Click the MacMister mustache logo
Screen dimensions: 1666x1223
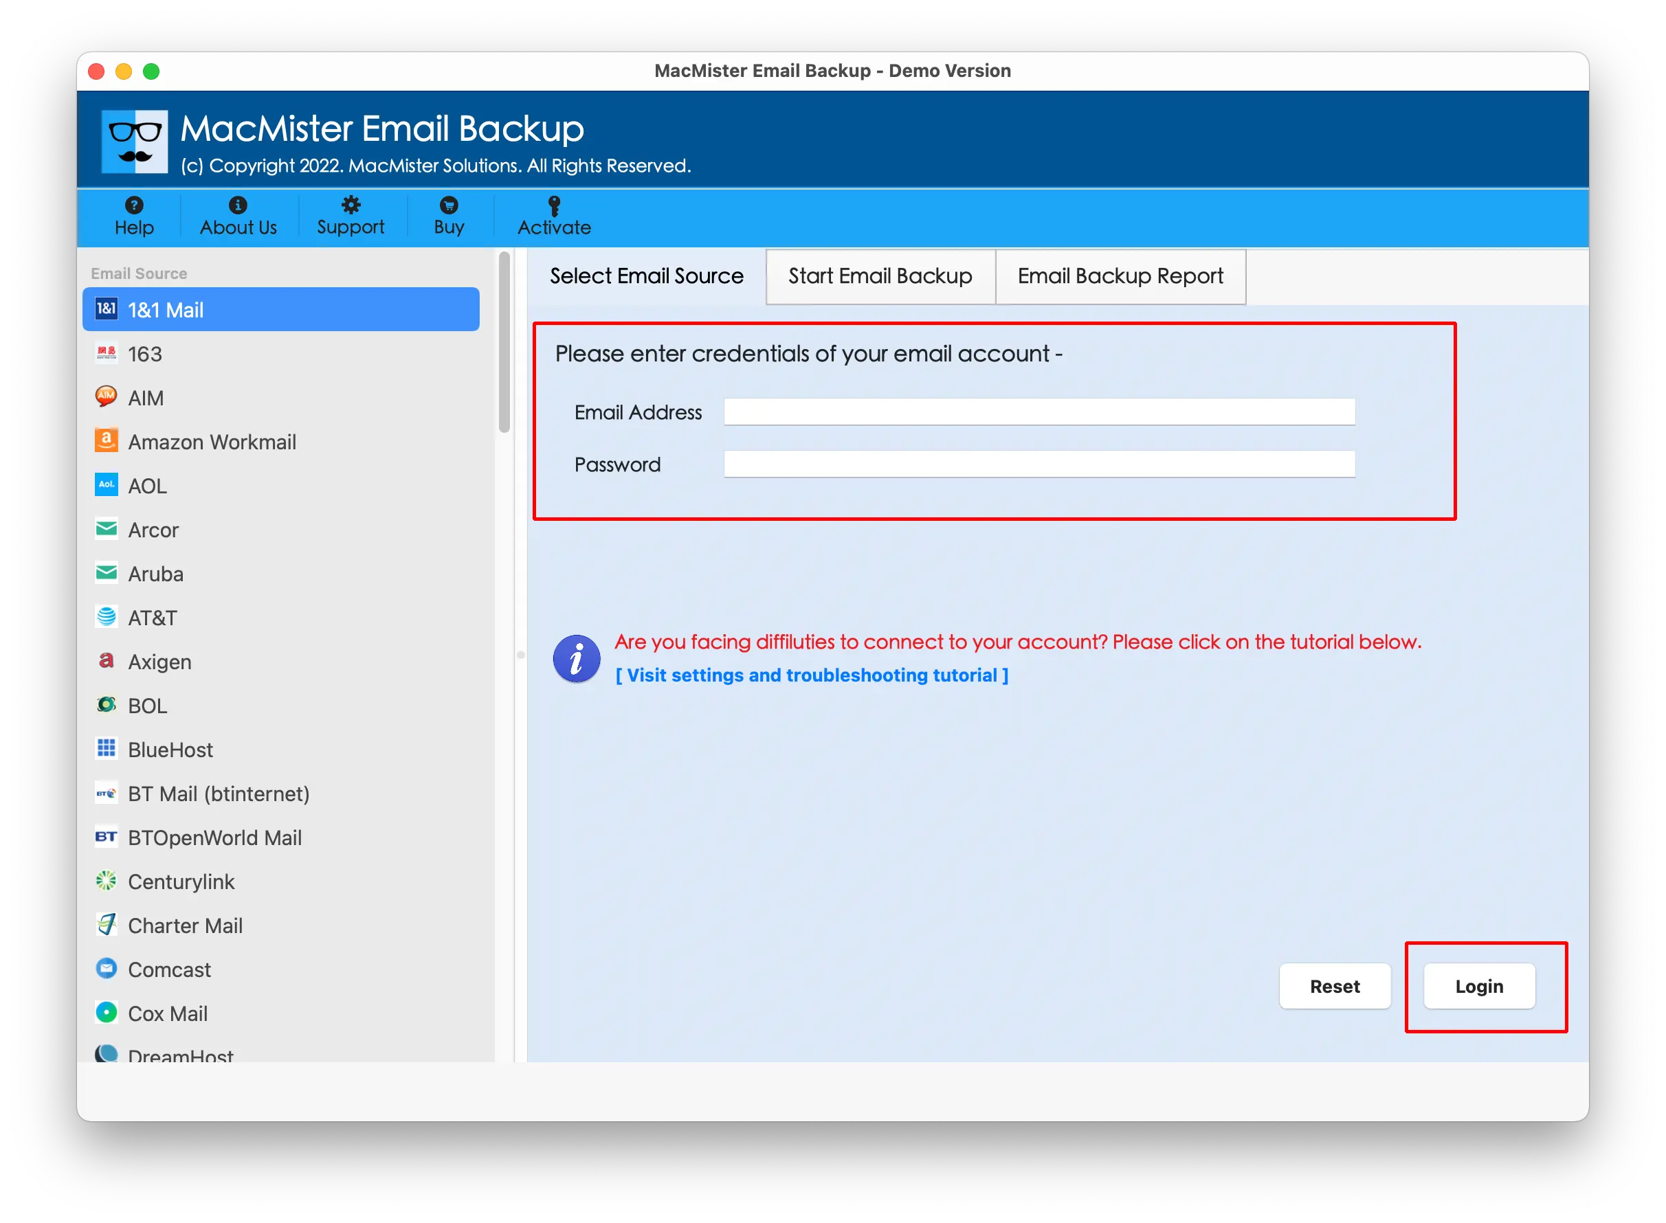click(x=135, y=142)
